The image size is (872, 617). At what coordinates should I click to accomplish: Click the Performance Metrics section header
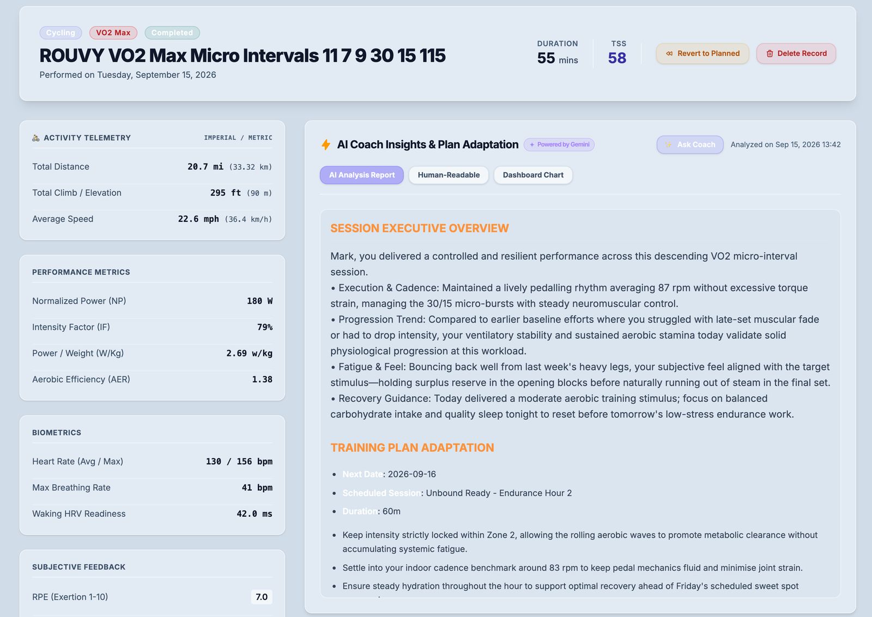[x=81, y=272]
